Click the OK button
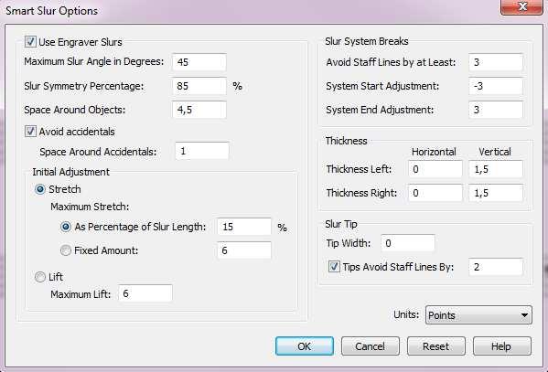The width and height of the screenshot is (548, 372). pos(305,346)
